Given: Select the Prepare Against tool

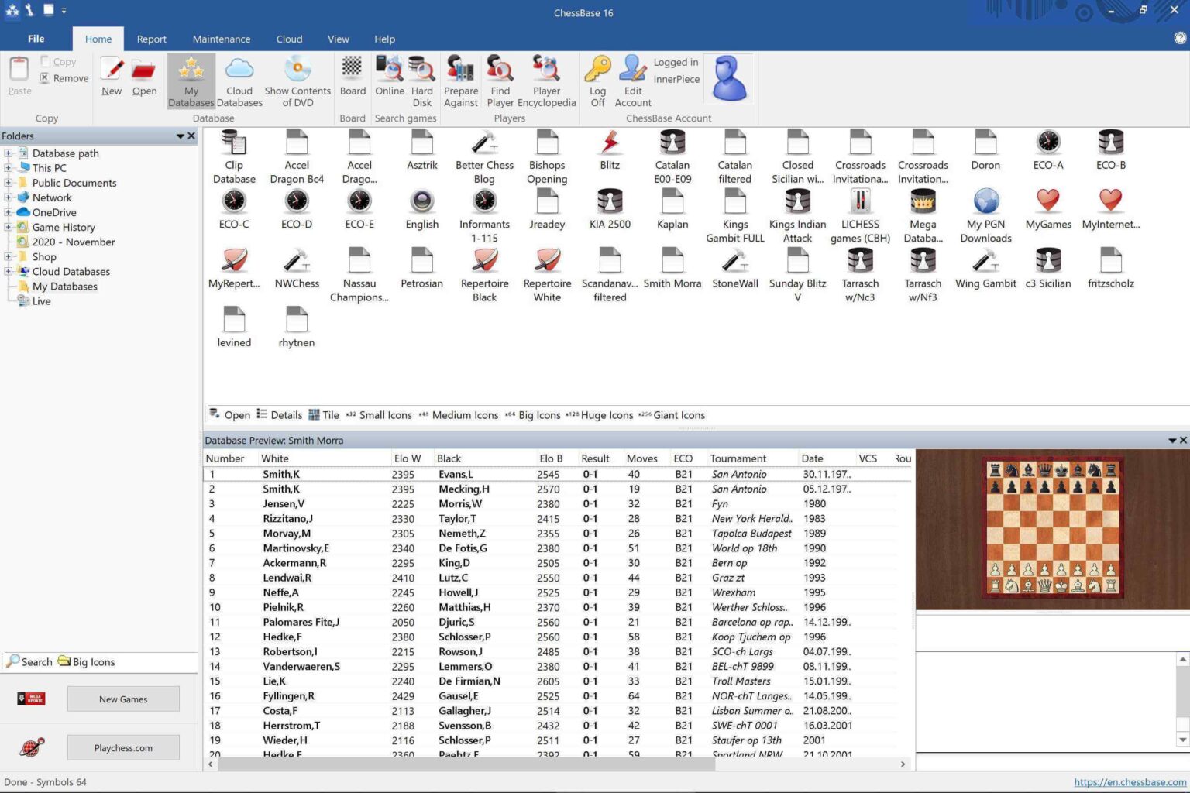Looking at the screenshot, I should coord(460,77).
